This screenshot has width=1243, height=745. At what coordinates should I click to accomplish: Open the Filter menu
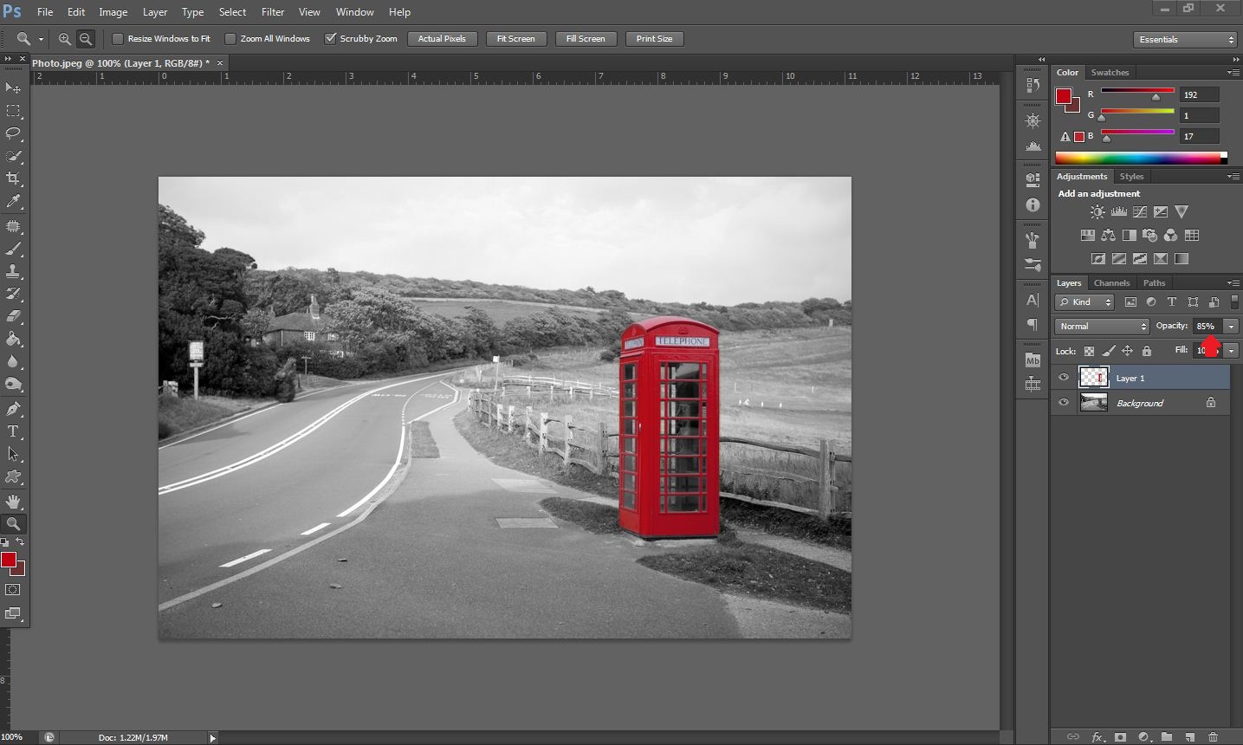pos(272,11)
